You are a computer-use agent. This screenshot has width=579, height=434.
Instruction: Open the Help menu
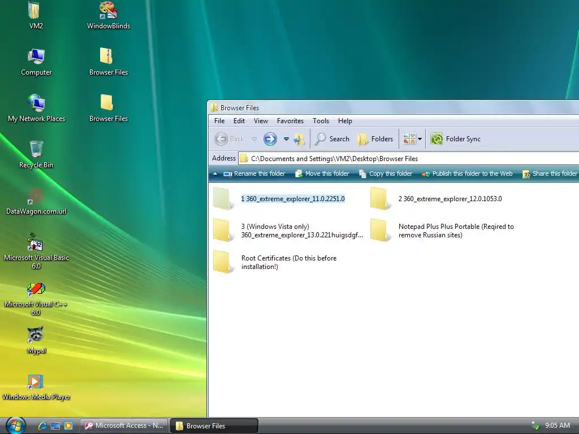[x=345, y=121]
